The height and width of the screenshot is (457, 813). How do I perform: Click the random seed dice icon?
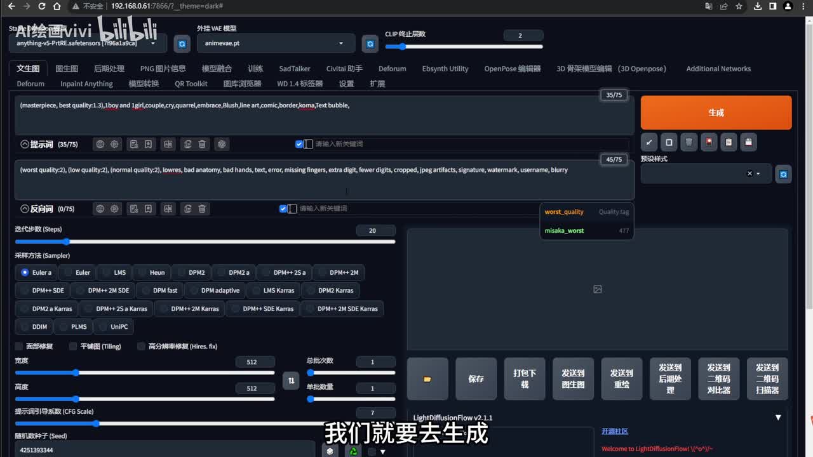point(329,451)
